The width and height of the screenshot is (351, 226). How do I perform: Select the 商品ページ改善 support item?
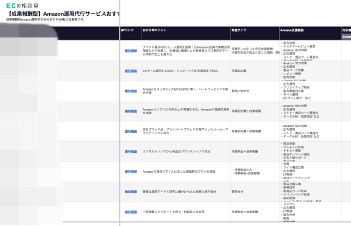[292, 70]
